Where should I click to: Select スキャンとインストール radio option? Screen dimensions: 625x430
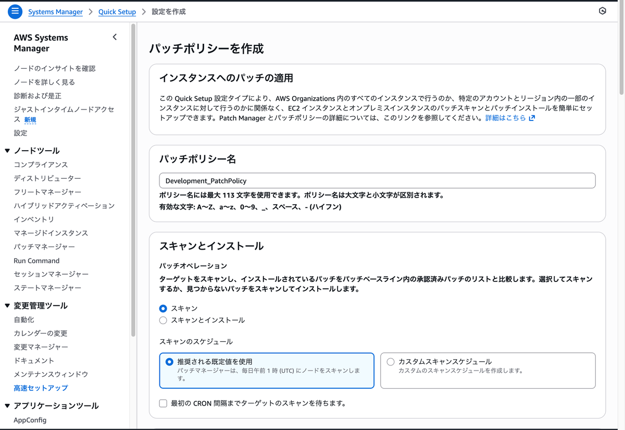click(x=163, y=320)
